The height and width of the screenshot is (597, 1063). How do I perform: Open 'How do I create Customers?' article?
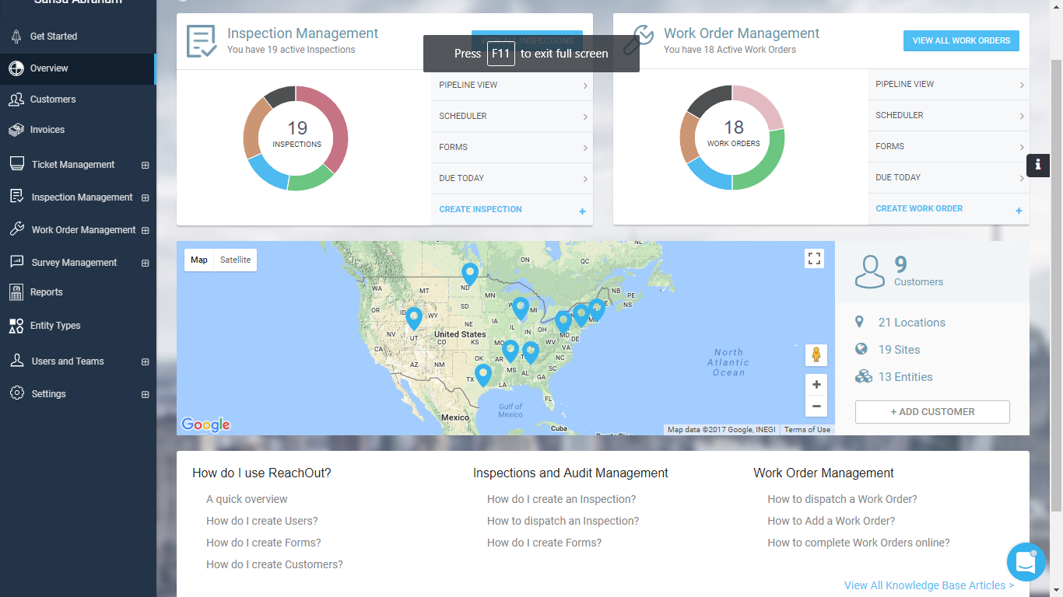[x=274, y=564]
